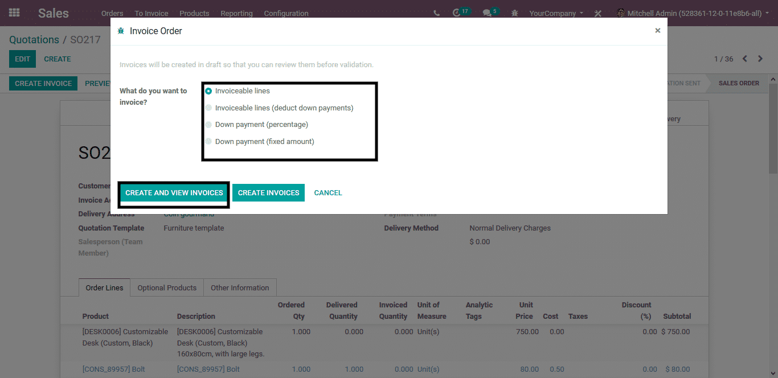Expand the YourCompany dropdown

click(556, 13)
